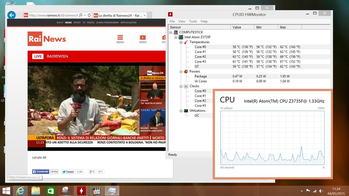Open Help menu in HWMonitor
349x196 pixels.
[x=204, y=21]
